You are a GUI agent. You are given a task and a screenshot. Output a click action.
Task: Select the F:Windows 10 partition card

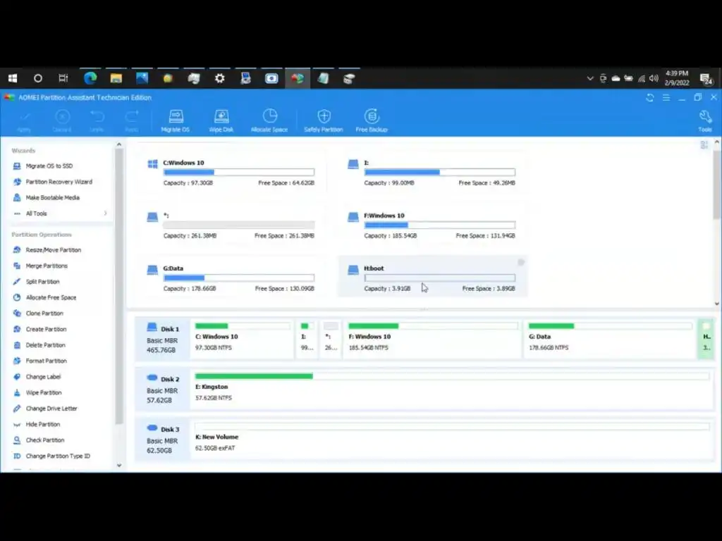point(432,225)
